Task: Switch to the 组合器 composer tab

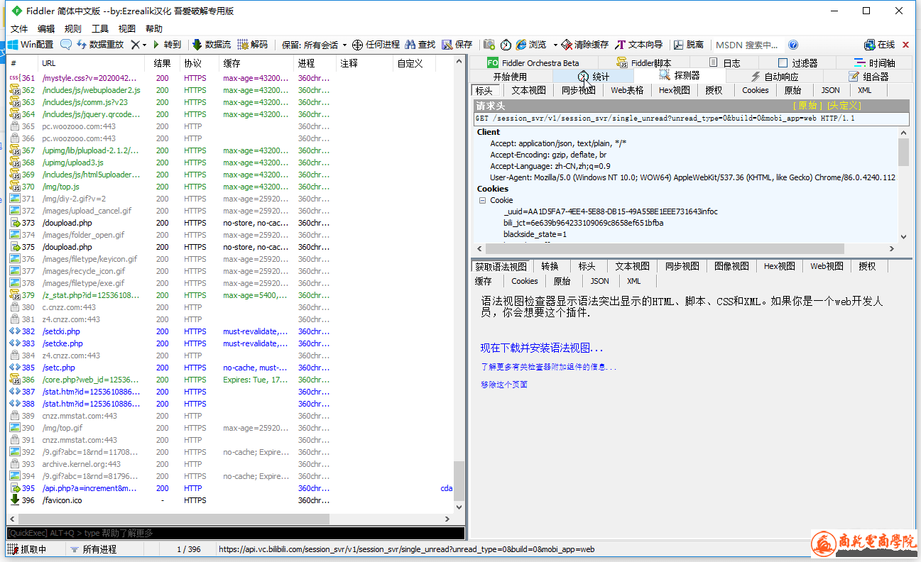Action: click(x=868, y=76)
